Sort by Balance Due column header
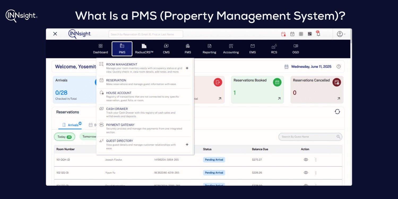This screenshot has width=398, height=199. 260,149
